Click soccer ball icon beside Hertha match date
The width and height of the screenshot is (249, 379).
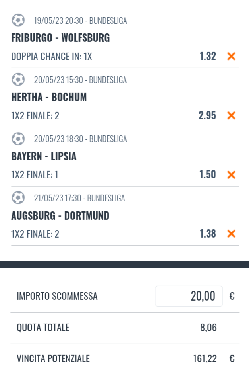[x=18, y=80]
